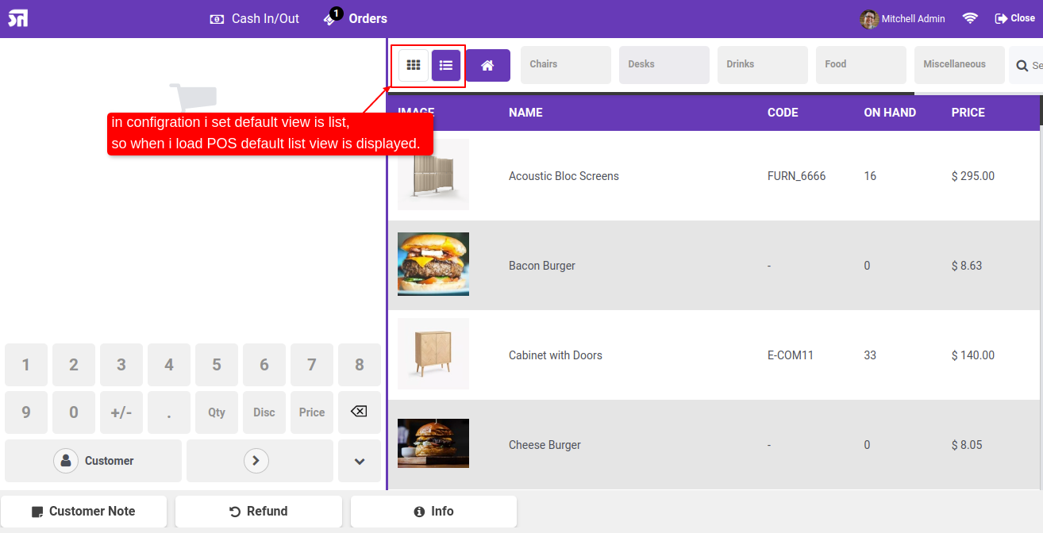
Task: Click the product search field
Action: [1026, 66]
